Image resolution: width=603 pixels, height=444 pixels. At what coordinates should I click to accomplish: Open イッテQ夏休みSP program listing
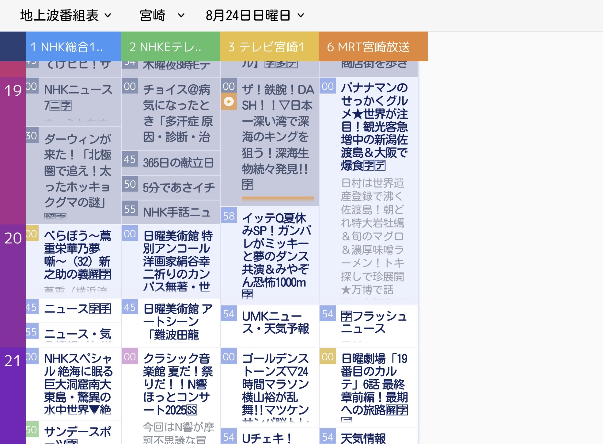(270, 256)
